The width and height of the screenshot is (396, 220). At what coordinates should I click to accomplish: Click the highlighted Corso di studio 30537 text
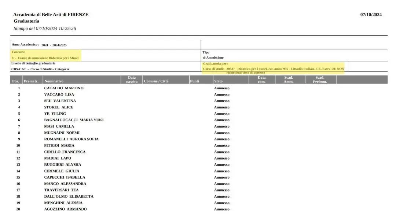(x=273, y=69)
